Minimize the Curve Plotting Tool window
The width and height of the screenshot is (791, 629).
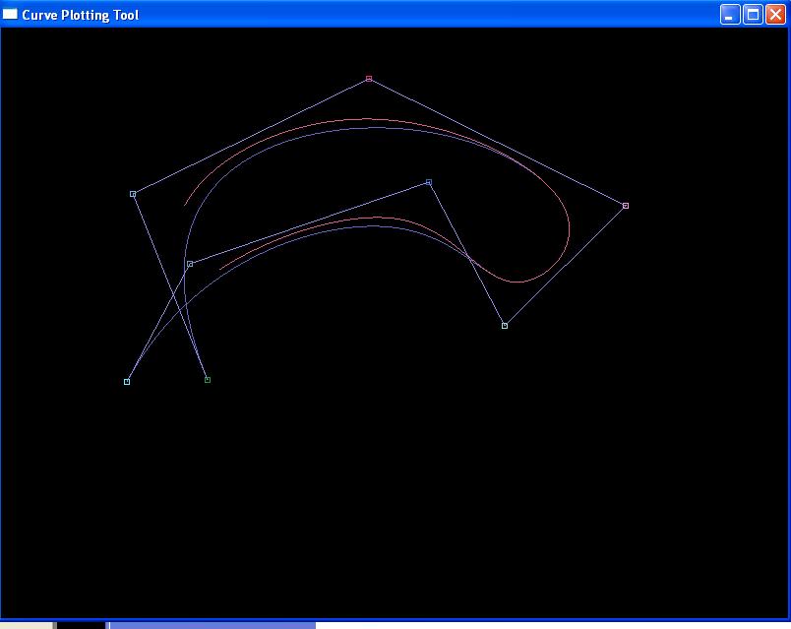point(729,15)
